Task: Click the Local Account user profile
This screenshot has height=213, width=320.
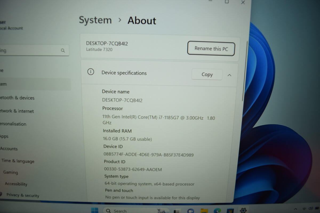Action: tap(11, 26)
